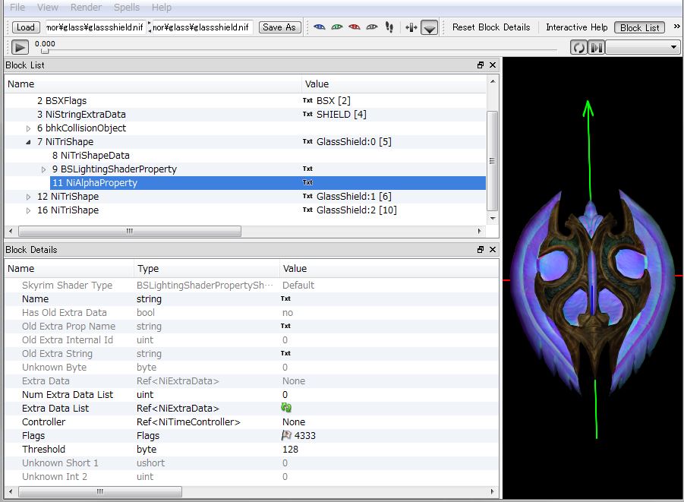Open the view down-arrow toolbar button
Screen dimensions: 684x502
[429, 28]
